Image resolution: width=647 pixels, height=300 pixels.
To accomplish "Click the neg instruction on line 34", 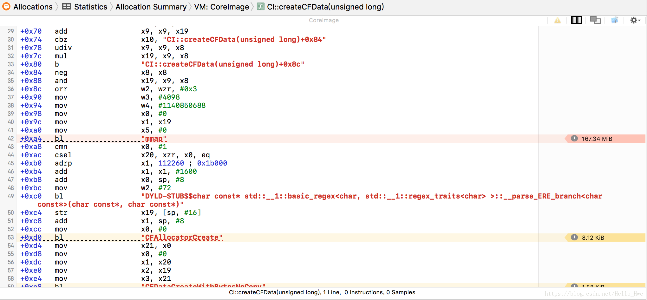I will point(61,73).
